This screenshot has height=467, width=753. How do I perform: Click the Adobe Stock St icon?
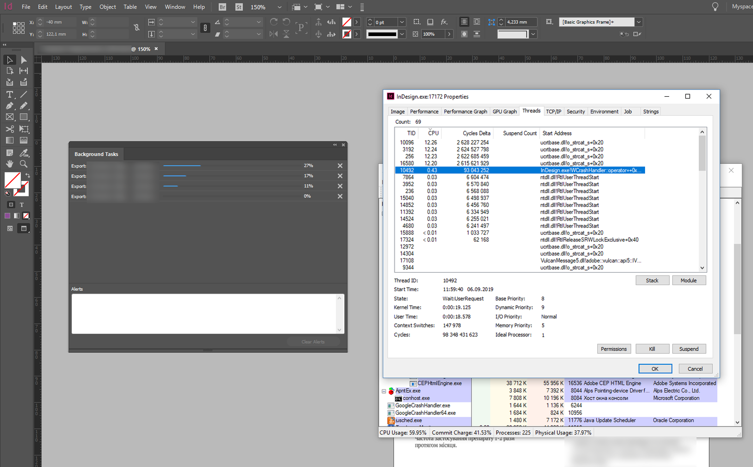[239, 7]
